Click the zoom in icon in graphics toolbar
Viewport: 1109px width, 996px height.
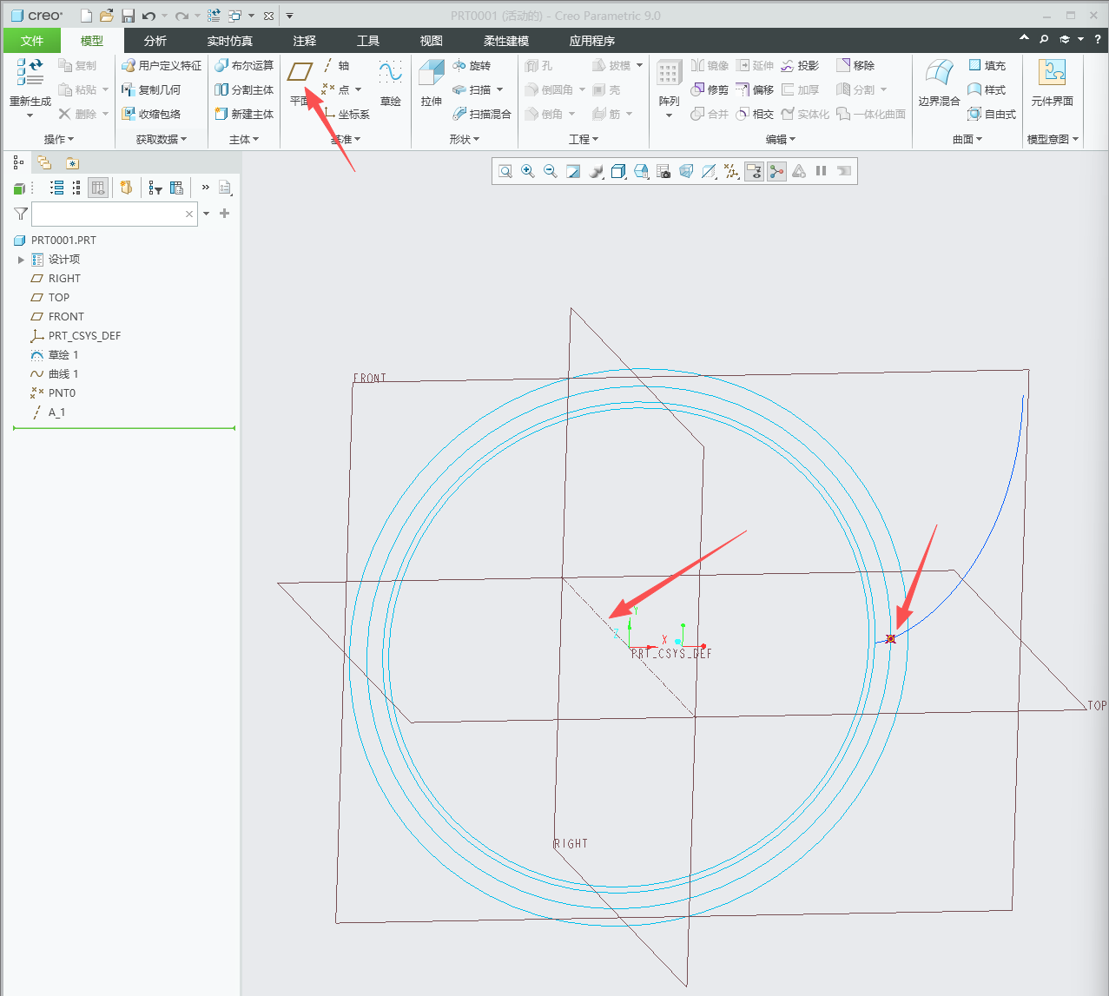click(528, 171)
